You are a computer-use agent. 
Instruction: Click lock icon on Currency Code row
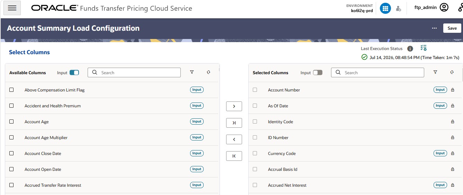[452, 153]
